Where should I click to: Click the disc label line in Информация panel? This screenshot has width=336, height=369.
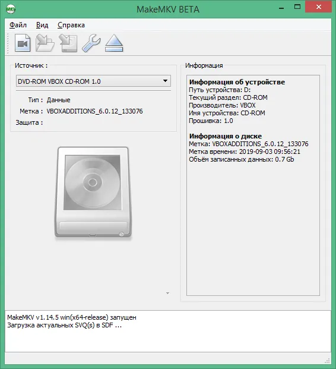tap(249, 144)
